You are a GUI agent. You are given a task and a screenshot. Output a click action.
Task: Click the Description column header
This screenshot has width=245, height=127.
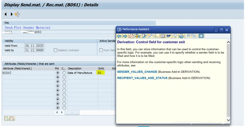click(83, 68)
